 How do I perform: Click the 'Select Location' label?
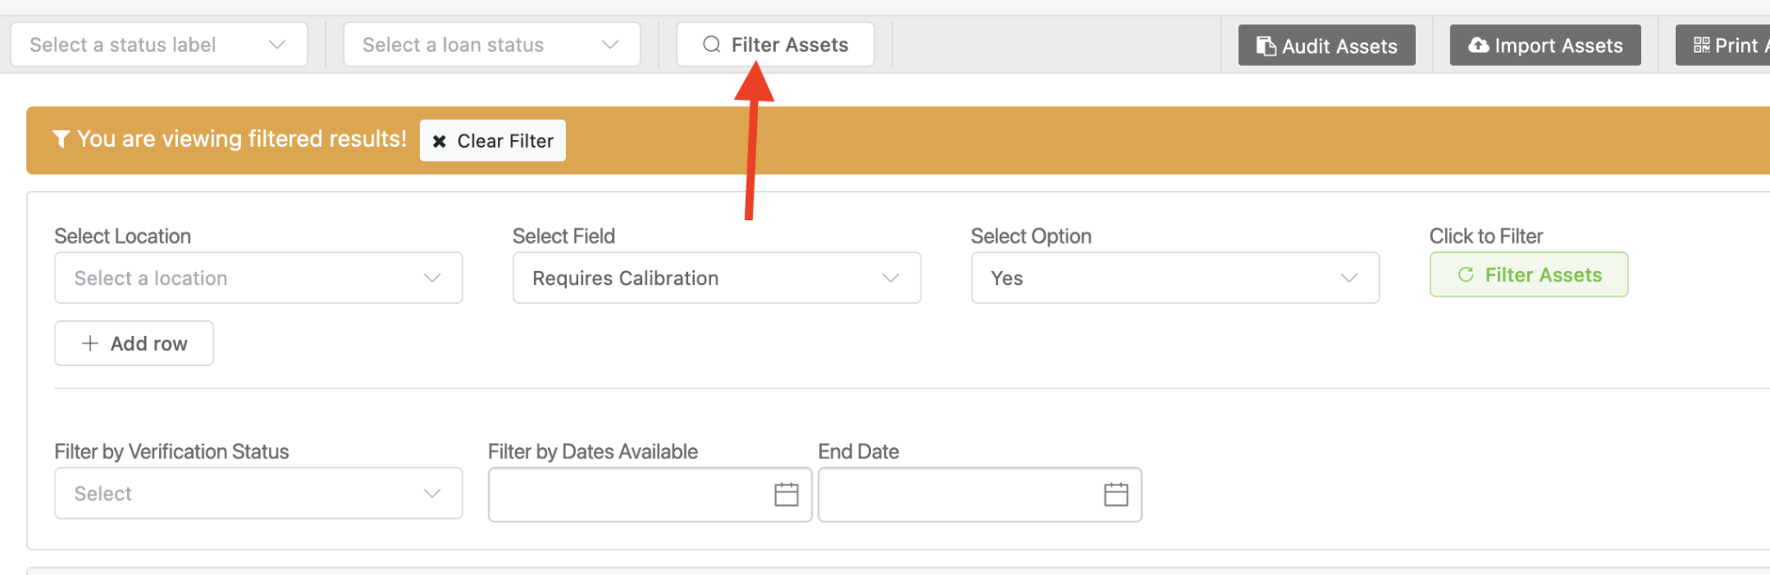[123, 236]
